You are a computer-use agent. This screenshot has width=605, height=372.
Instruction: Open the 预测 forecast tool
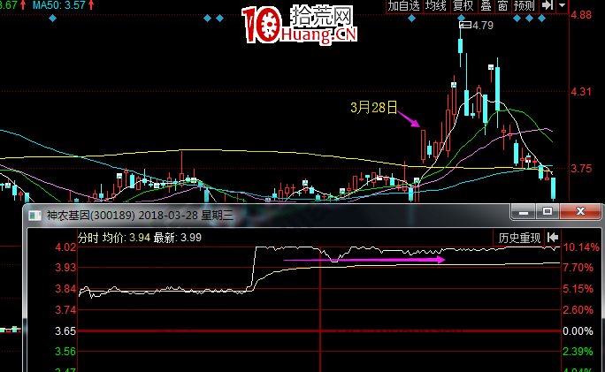point(525,6)
